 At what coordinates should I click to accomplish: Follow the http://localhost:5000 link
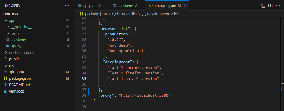pos(144,95)
